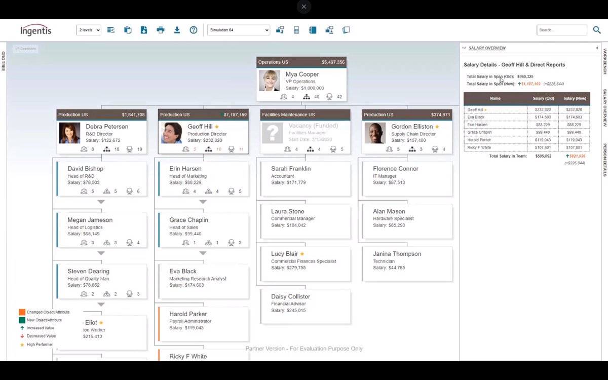Toggle the org chart swap icon after Simulation dropdown

click(x=280, y=30)
